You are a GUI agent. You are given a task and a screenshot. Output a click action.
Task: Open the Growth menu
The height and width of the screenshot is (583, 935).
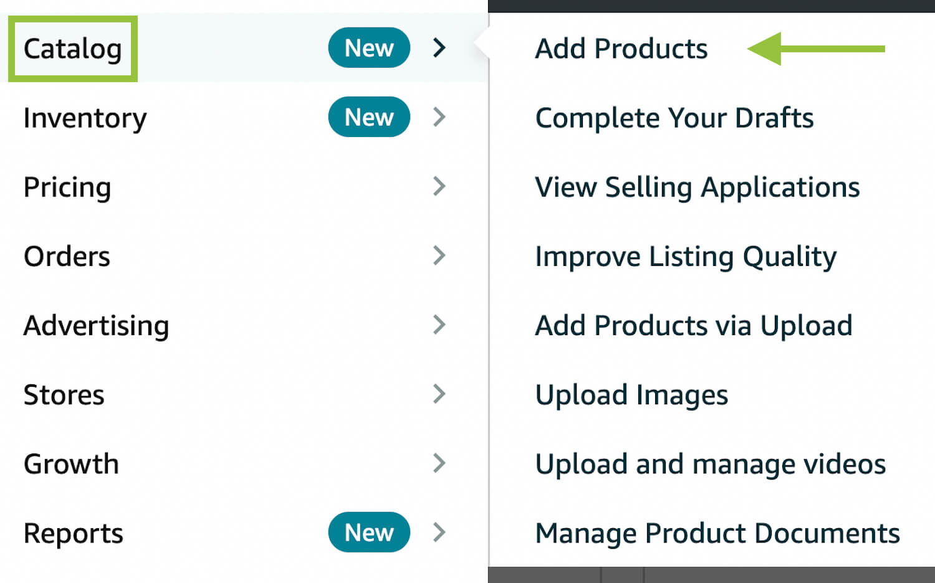tap(71, 464)
